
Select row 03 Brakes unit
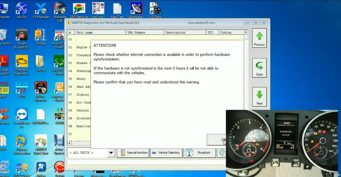[79, 63]
